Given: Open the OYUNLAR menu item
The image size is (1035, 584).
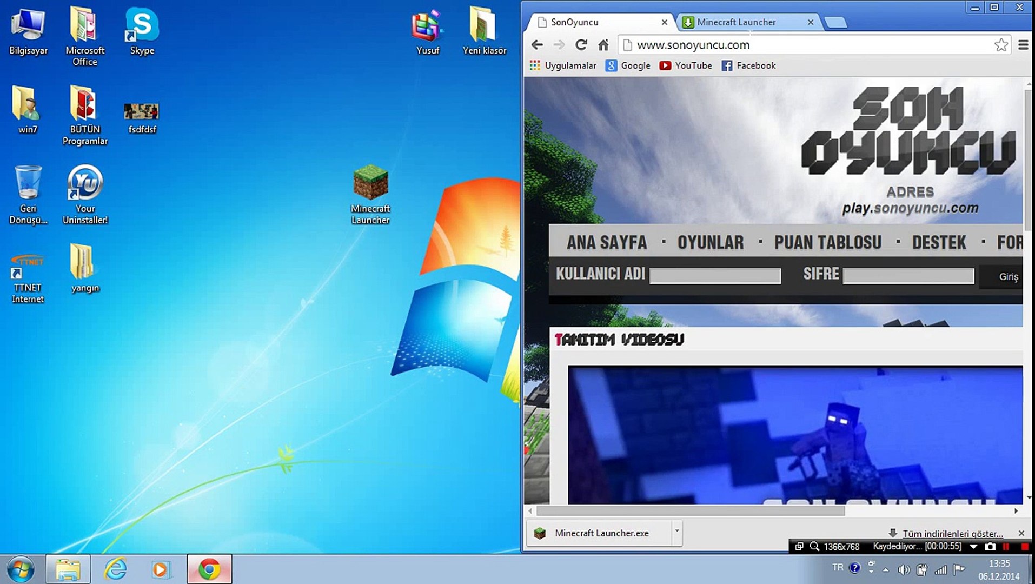Looking at the screenshot, I should [711, 243].
